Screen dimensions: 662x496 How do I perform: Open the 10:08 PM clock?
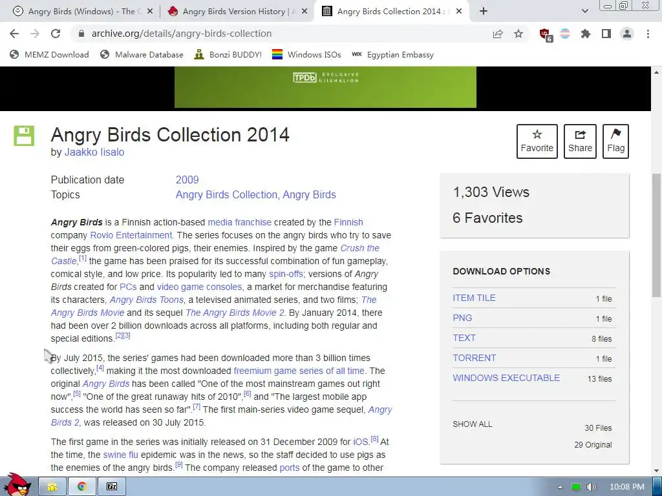click(x=627, y=487)
